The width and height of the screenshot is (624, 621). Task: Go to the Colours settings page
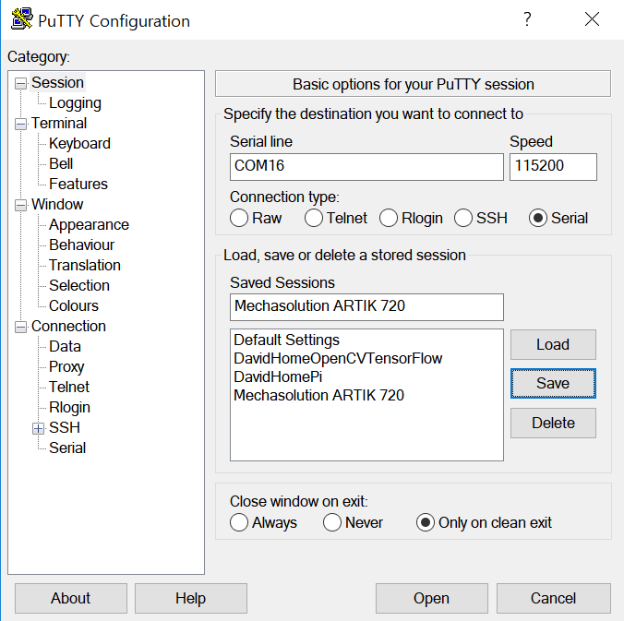[74, 306]
